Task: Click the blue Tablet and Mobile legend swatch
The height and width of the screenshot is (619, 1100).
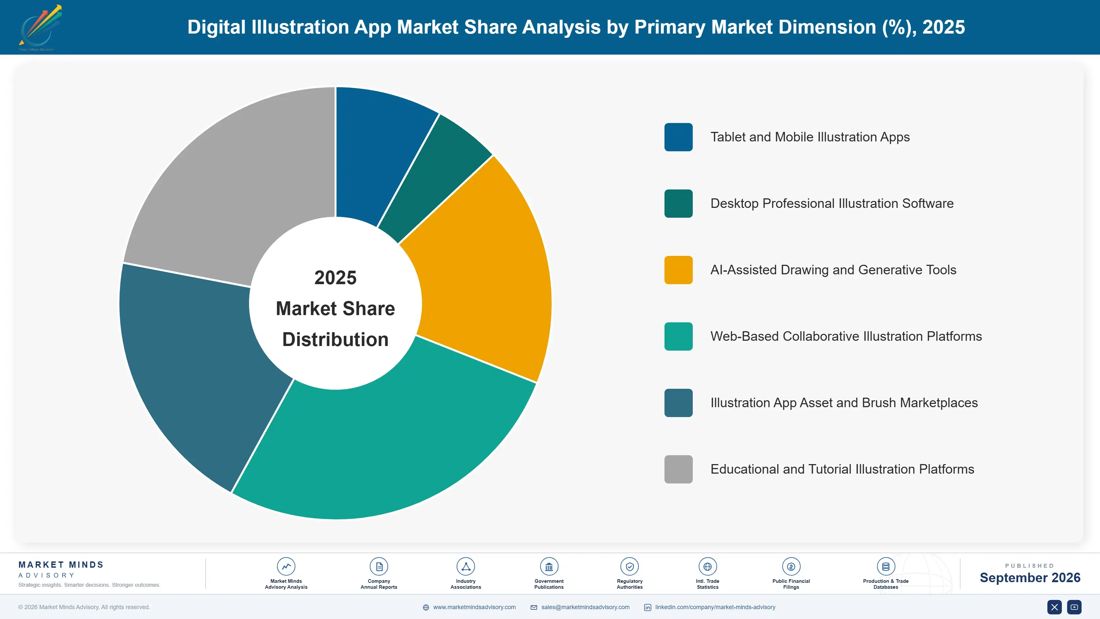Action: 678,137
